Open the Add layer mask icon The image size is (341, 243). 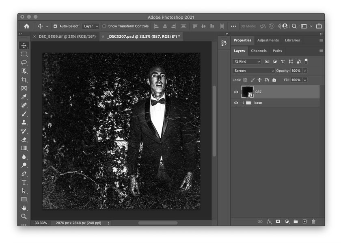[x=277, y=221]
